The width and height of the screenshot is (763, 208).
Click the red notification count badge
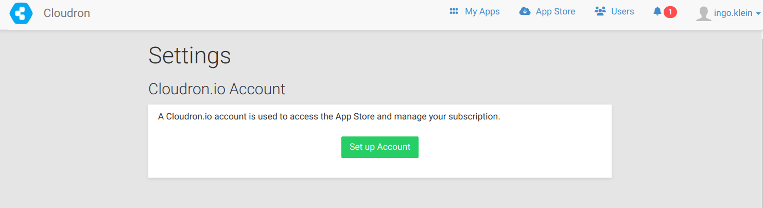point(670,12)
